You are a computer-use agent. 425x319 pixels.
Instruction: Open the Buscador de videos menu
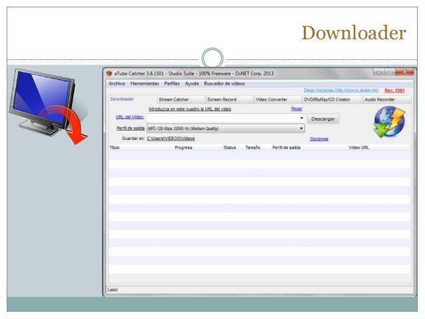pyautogui.click(x=224, y=83)
